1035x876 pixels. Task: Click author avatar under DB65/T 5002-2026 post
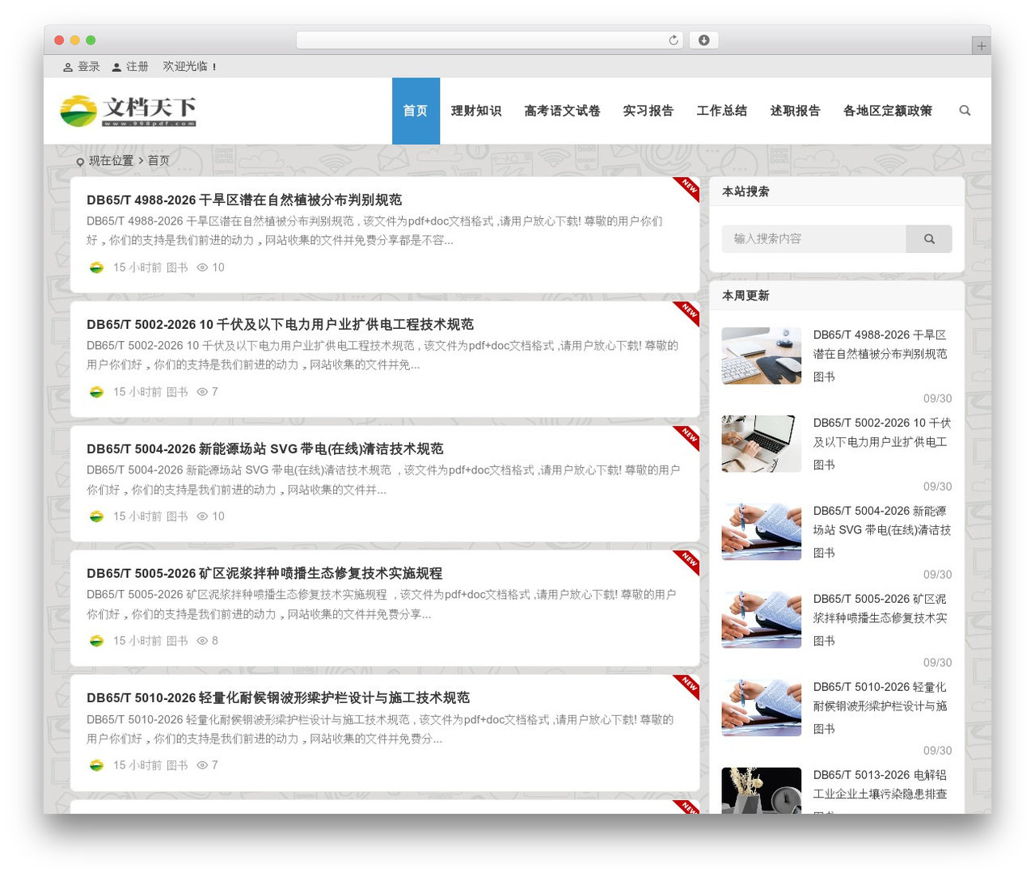(96, 392)
